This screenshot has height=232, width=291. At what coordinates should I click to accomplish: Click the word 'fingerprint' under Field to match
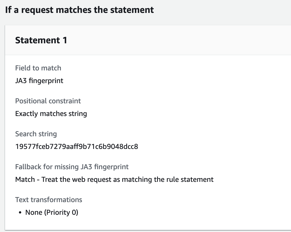pyautogui.click(x=49, y=81)
